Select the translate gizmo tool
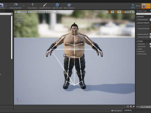This screenshot has height=113, width=151. (96, 12)
